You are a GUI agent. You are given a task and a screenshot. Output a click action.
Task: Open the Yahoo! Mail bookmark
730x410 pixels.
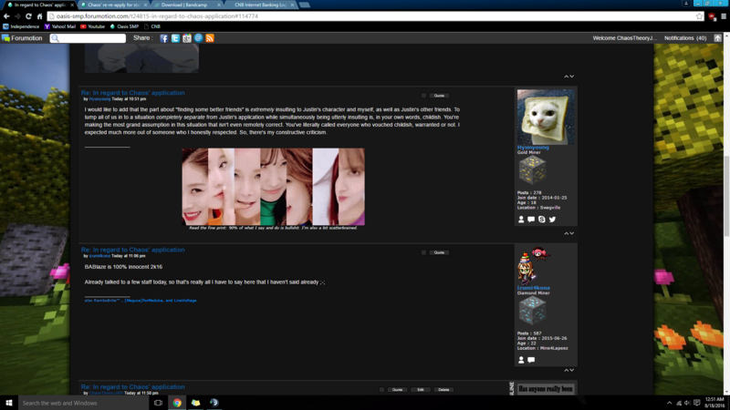tap(60, 26)
